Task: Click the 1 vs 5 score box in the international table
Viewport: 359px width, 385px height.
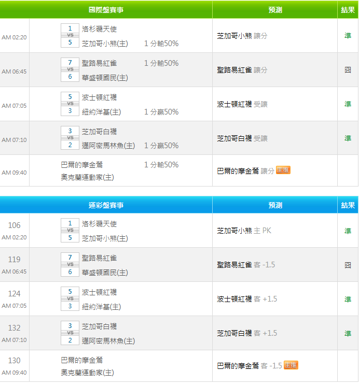Action: point(70,35)
